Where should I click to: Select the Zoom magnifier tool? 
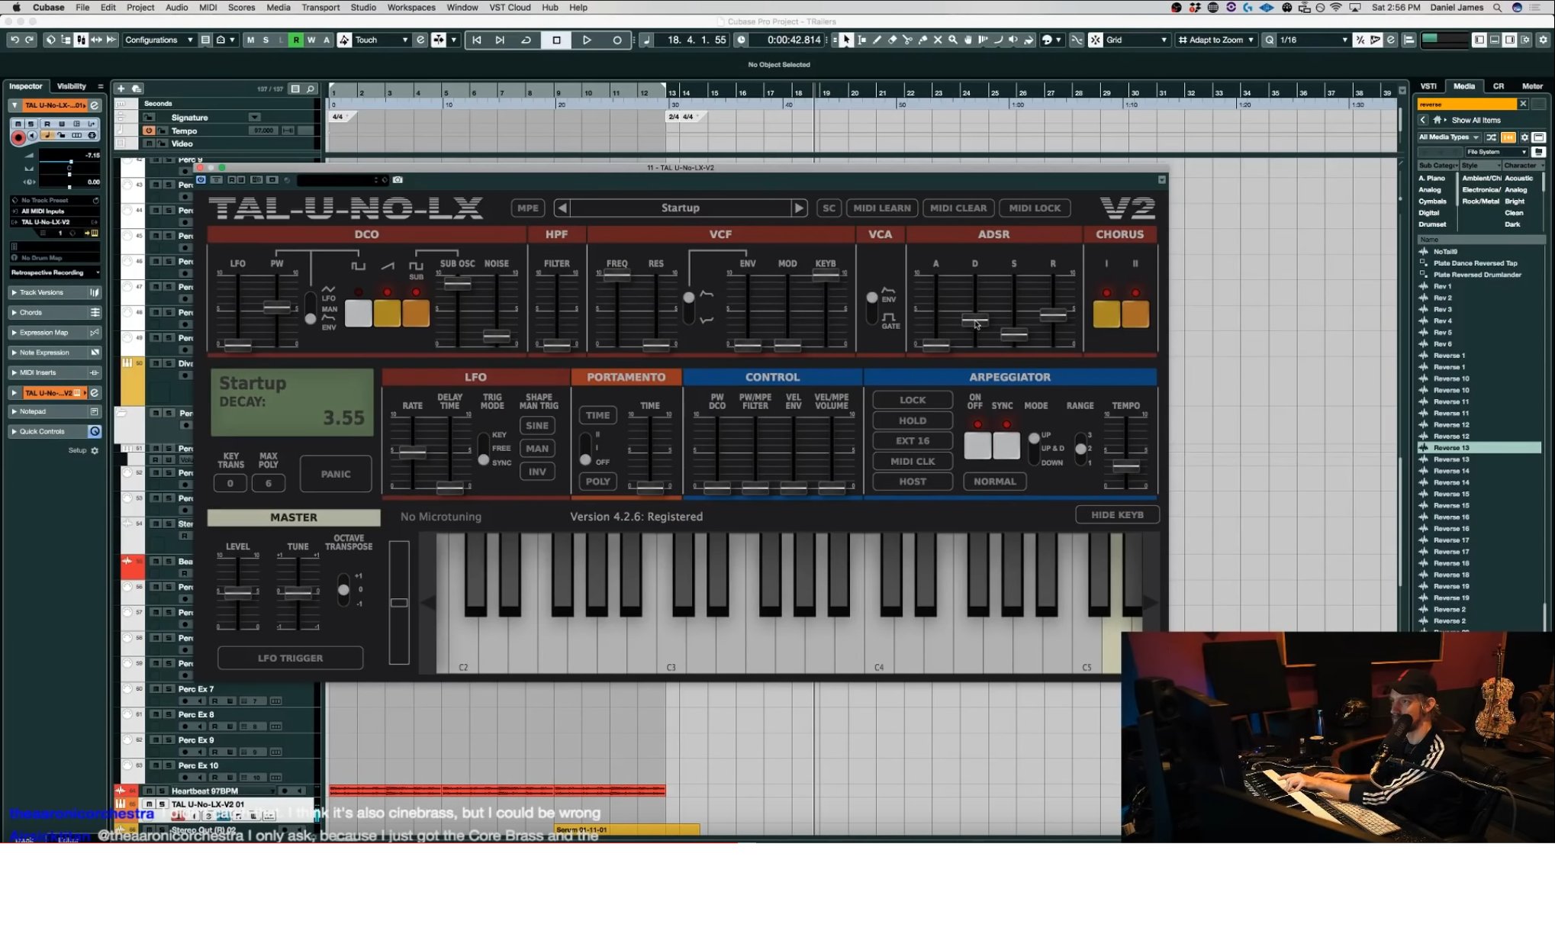point(953,40)
